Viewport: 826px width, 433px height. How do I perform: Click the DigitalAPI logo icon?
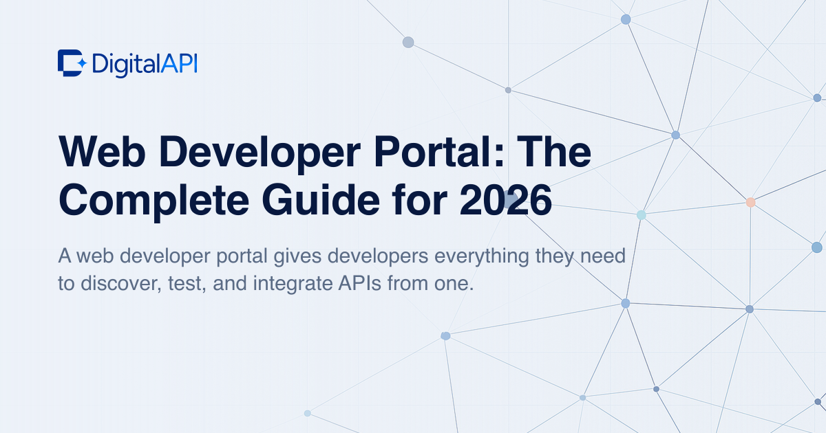point(72,63)
